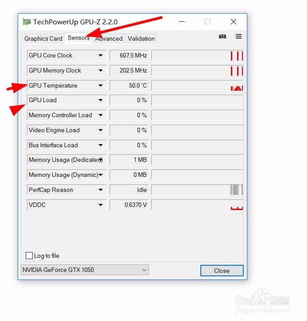This screenshot has height=321, width=307.
Task: Open the Bus Interface Load dropdown
Action: [x=100, y=145]
